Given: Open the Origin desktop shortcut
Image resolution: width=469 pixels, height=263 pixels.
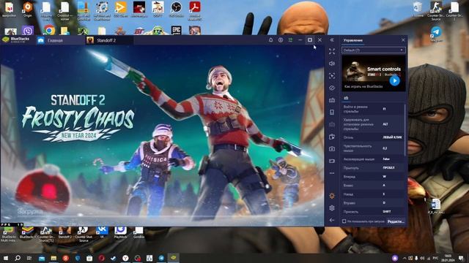Looking at the screenshot, I should click(x=28, y=9).
